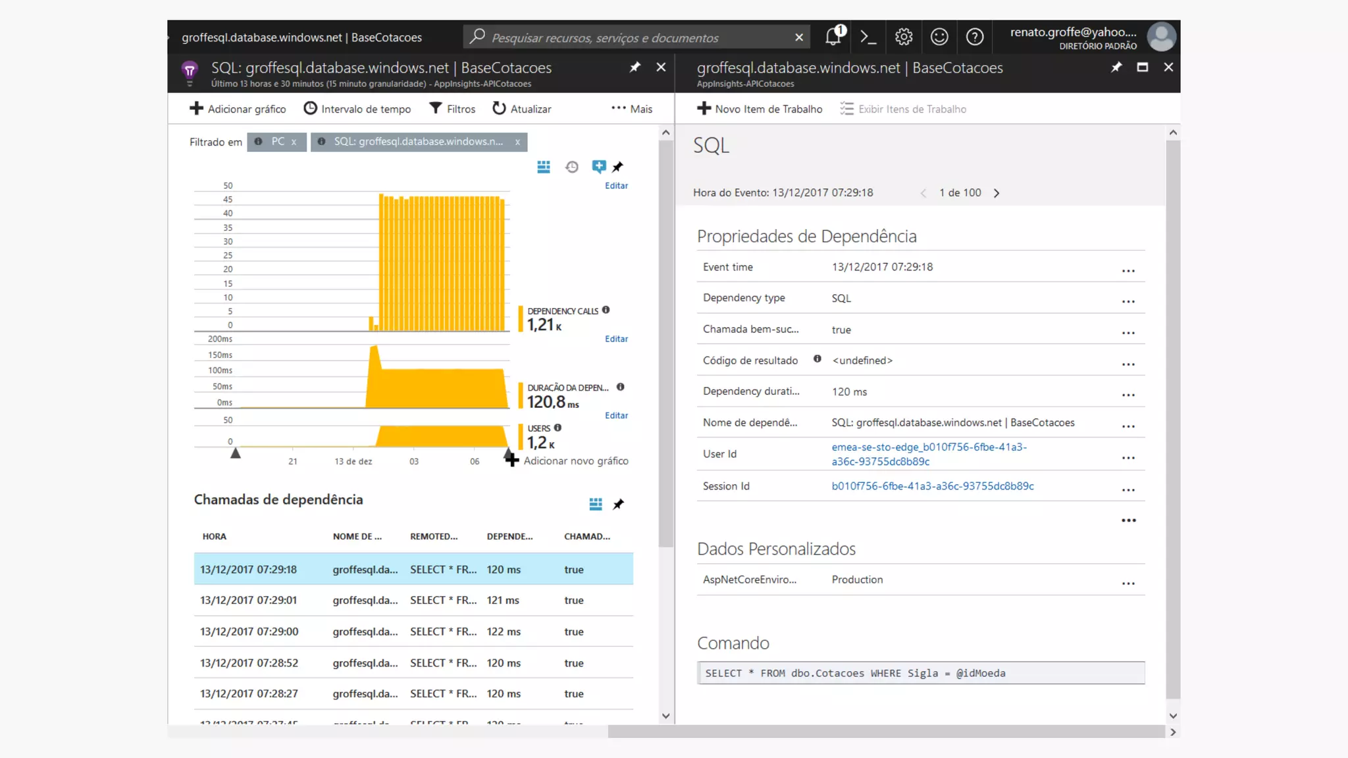Open the Filtros toolbar item
Image resolution: width=1348 pixels, height=758 pixels.
[452, 109]
